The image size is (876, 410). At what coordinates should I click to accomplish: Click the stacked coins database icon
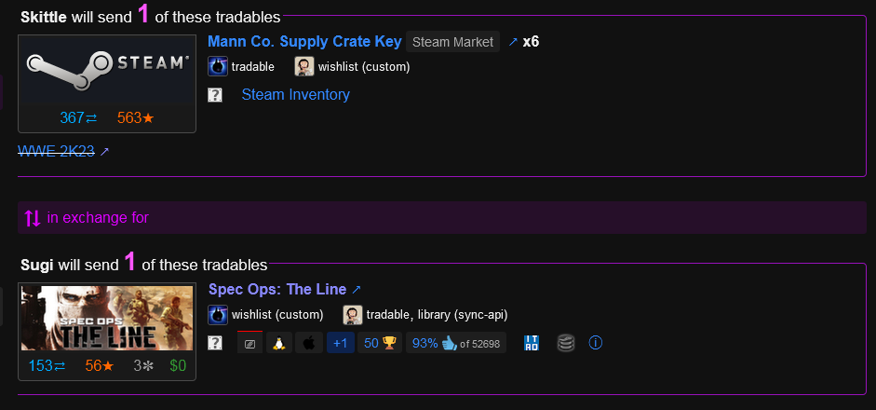click(x=565, y=343)
